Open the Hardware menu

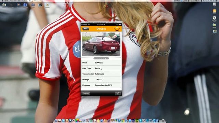coord(25,1)
